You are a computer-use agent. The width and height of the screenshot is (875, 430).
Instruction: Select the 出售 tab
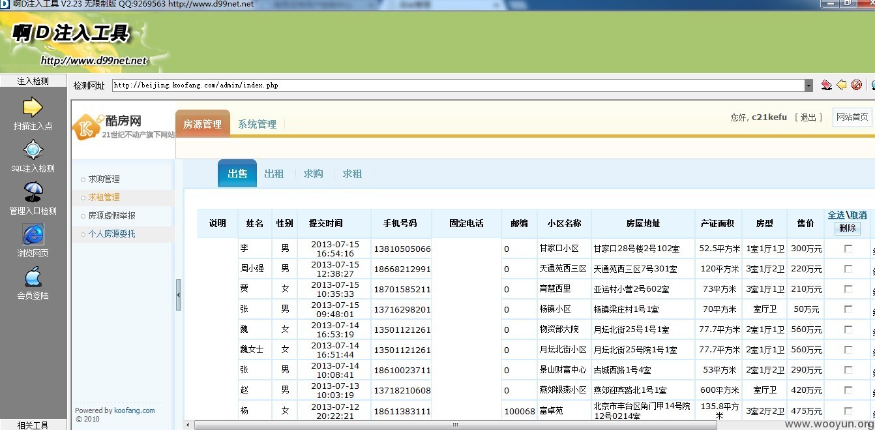click(x=237, y=174)
